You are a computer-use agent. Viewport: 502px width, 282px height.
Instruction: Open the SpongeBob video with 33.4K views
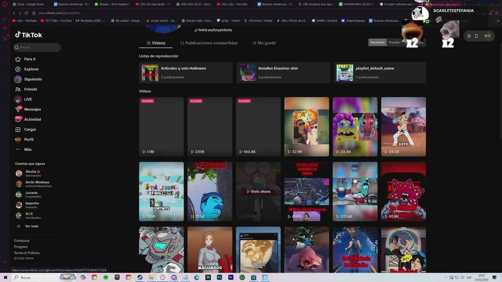tap(355, 127)
